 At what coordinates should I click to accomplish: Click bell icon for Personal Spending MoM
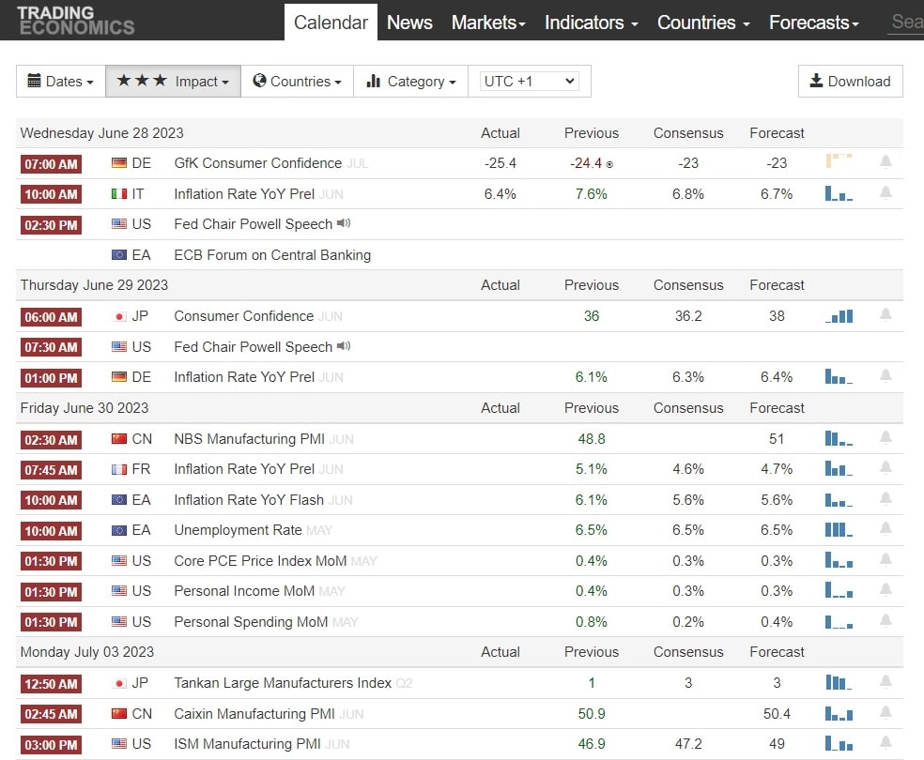[x=885, y=620]
